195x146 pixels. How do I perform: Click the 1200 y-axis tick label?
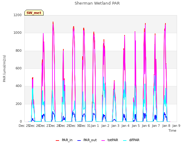(x=18, y=15)
